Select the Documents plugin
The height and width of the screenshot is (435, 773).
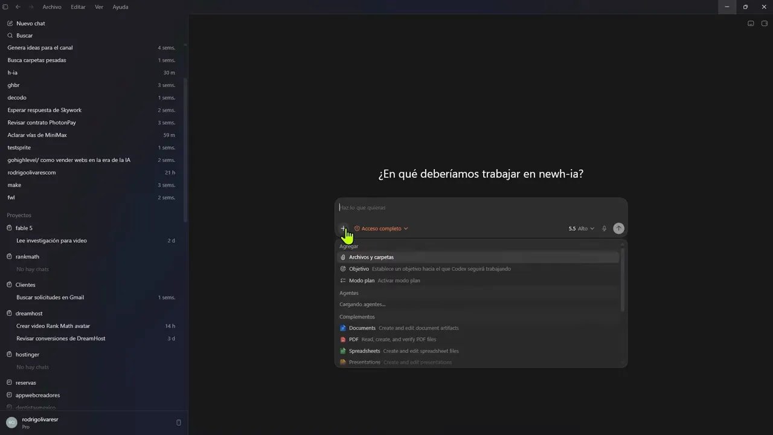478,328
